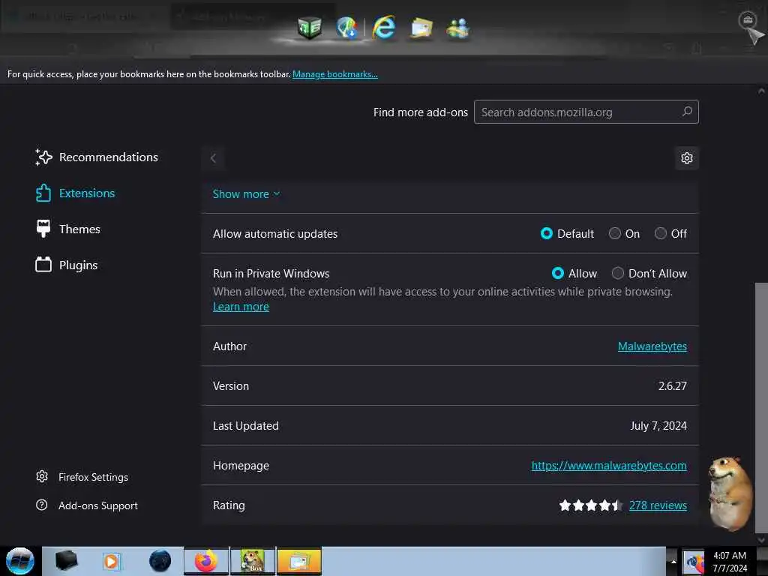Open the green cube dock icon
This screenshot has width=768, height=576.
point(310,28)
